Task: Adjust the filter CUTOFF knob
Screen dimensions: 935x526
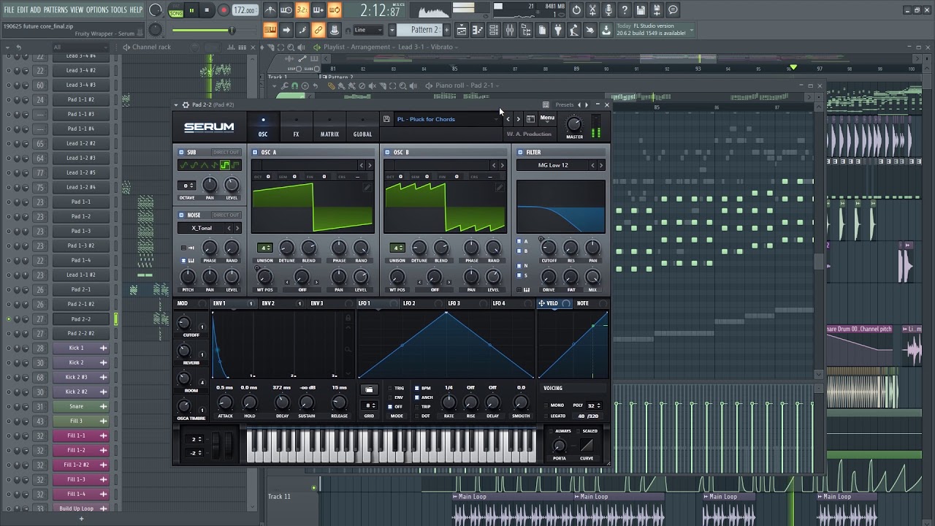Action: click(x=549, y=248)
